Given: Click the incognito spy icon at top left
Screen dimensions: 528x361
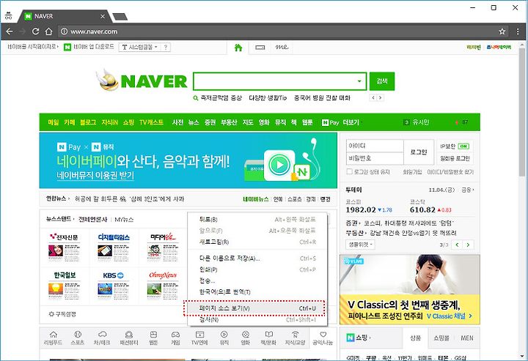Looking at the screenshot, I should (8, 15).
